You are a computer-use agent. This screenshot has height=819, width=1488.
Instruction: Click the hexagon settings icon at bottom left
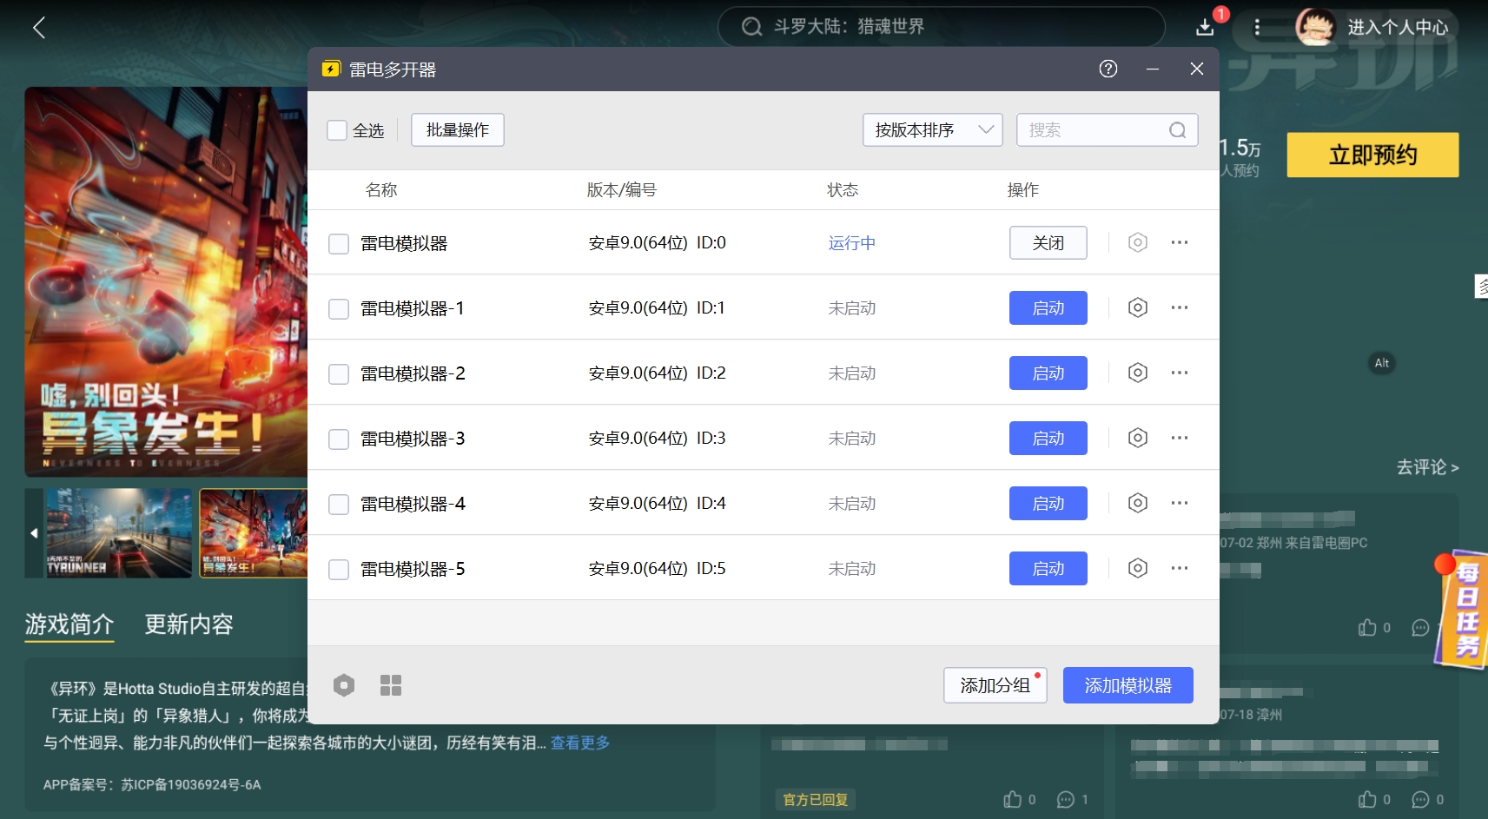(344, 684)
